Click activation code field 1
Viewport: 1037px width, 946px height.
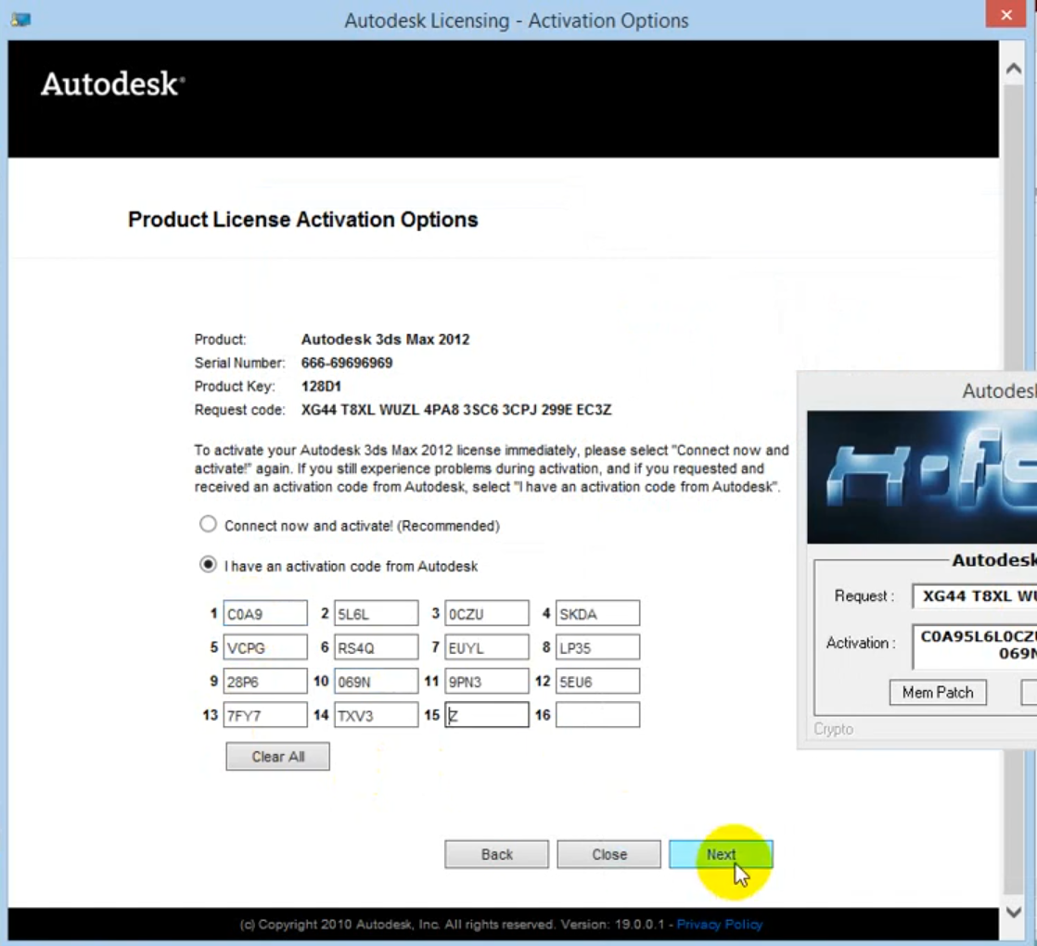265,613
